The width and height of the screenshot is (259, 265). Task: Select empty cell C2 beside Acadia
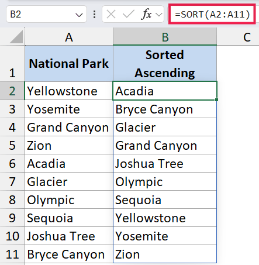click(238, 91)
